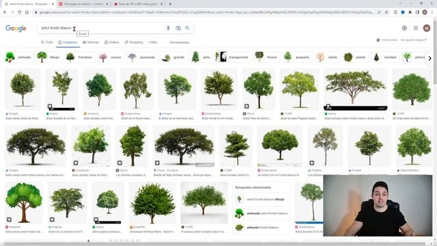Switch to the Noticias tab
437x246 pixels.
pyautogui.click(x=91, y=42)
